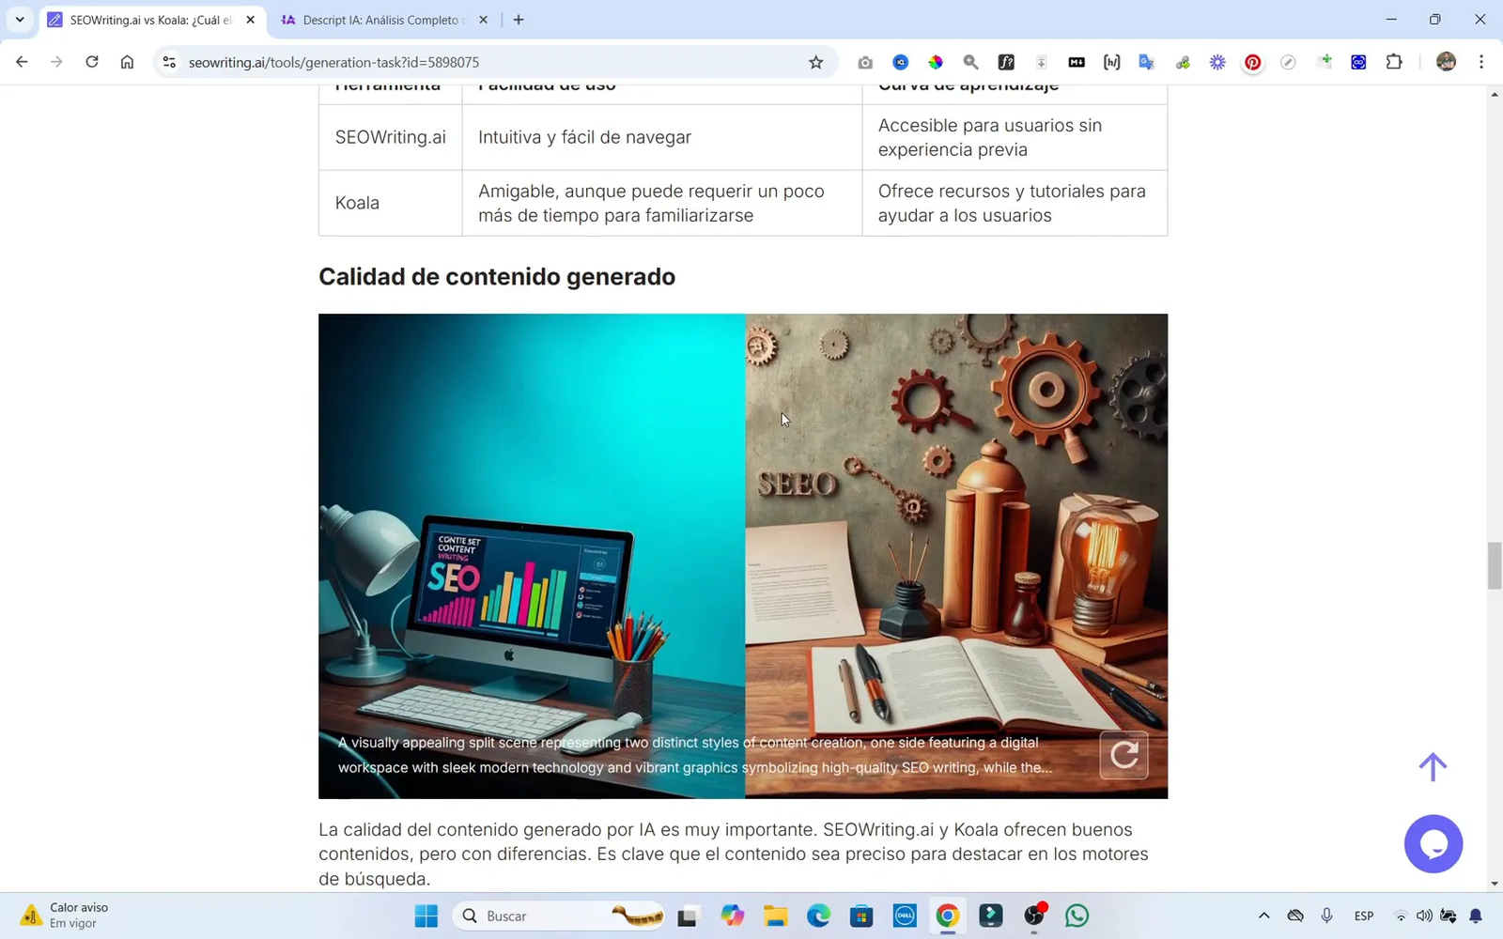Open the zoom magnifier extension icon
1503x939 pixels.
(970, 62)
